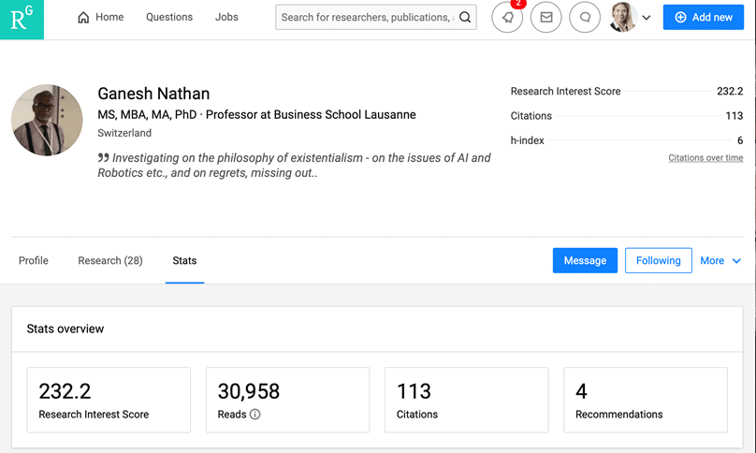The image size is (756, 453).
Task: Go to Jobs in the top navigation
Action: [226, 17]
